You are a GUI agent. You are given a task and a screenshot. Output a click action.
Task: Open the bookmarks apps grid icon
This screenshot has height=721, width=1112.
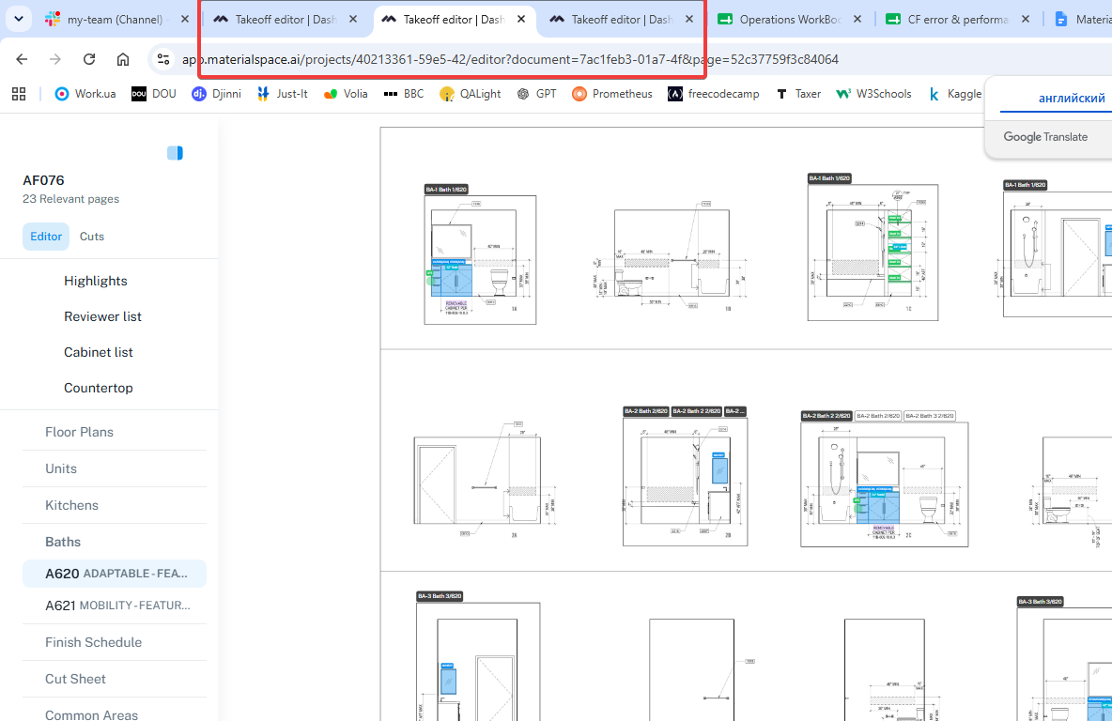[19, 94]
